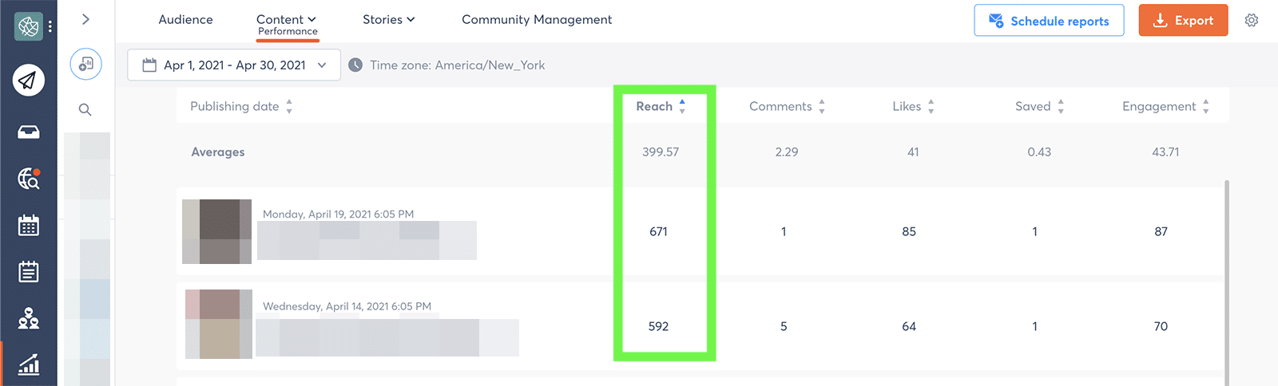1278x386 pixels.
Task: Open the app logo home icon
Action: point(29,26)
